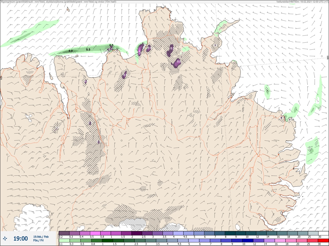Select the light green 0.1 legend swatch

[x=64, y=241]
